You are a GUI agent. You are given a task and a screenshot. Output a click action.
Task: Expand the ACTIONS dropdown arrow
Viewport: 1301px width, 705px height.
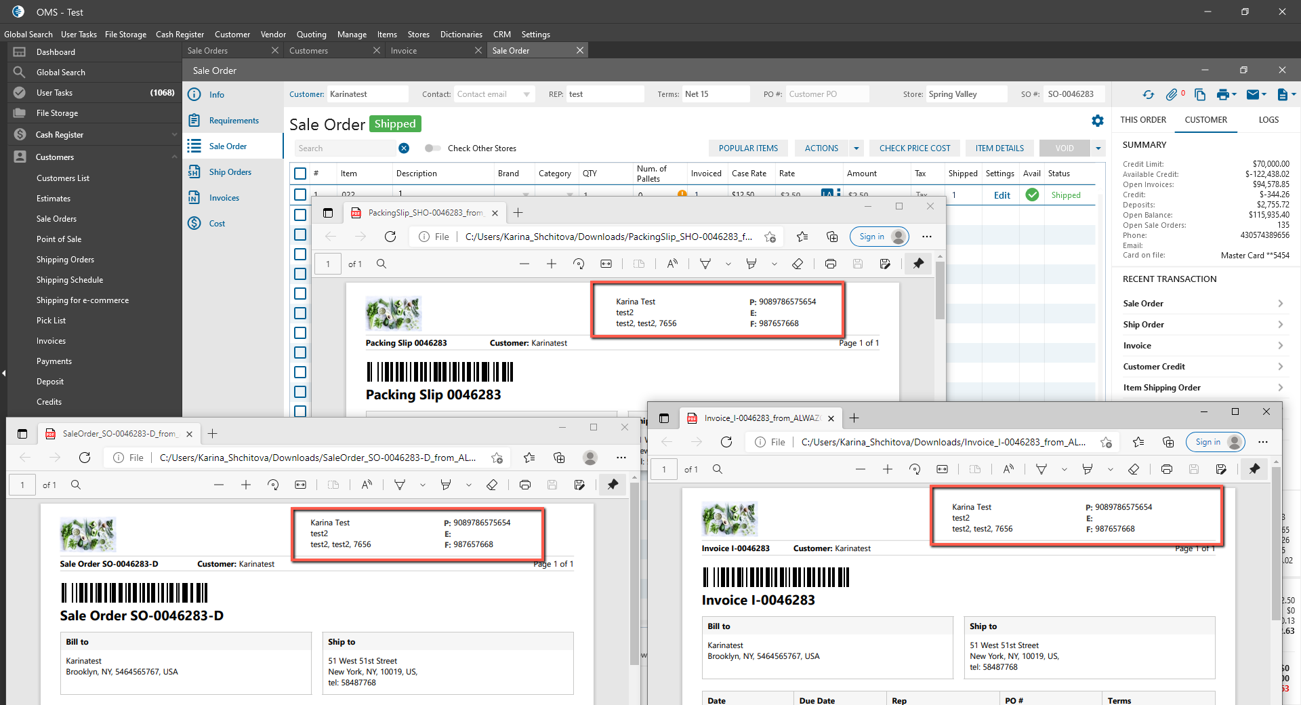click(x=856, y=148)
